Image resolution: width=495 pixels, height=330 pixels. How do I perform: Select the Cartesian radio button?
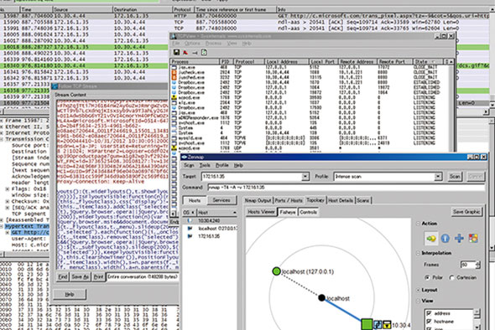(x=451, y=277)
